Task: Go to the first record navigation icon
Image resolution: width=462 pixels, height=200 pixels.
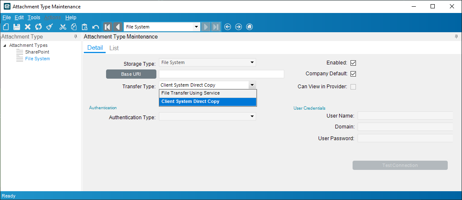Action: (x=107, y=27)
